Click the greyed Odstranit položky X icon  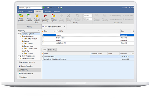69,16
